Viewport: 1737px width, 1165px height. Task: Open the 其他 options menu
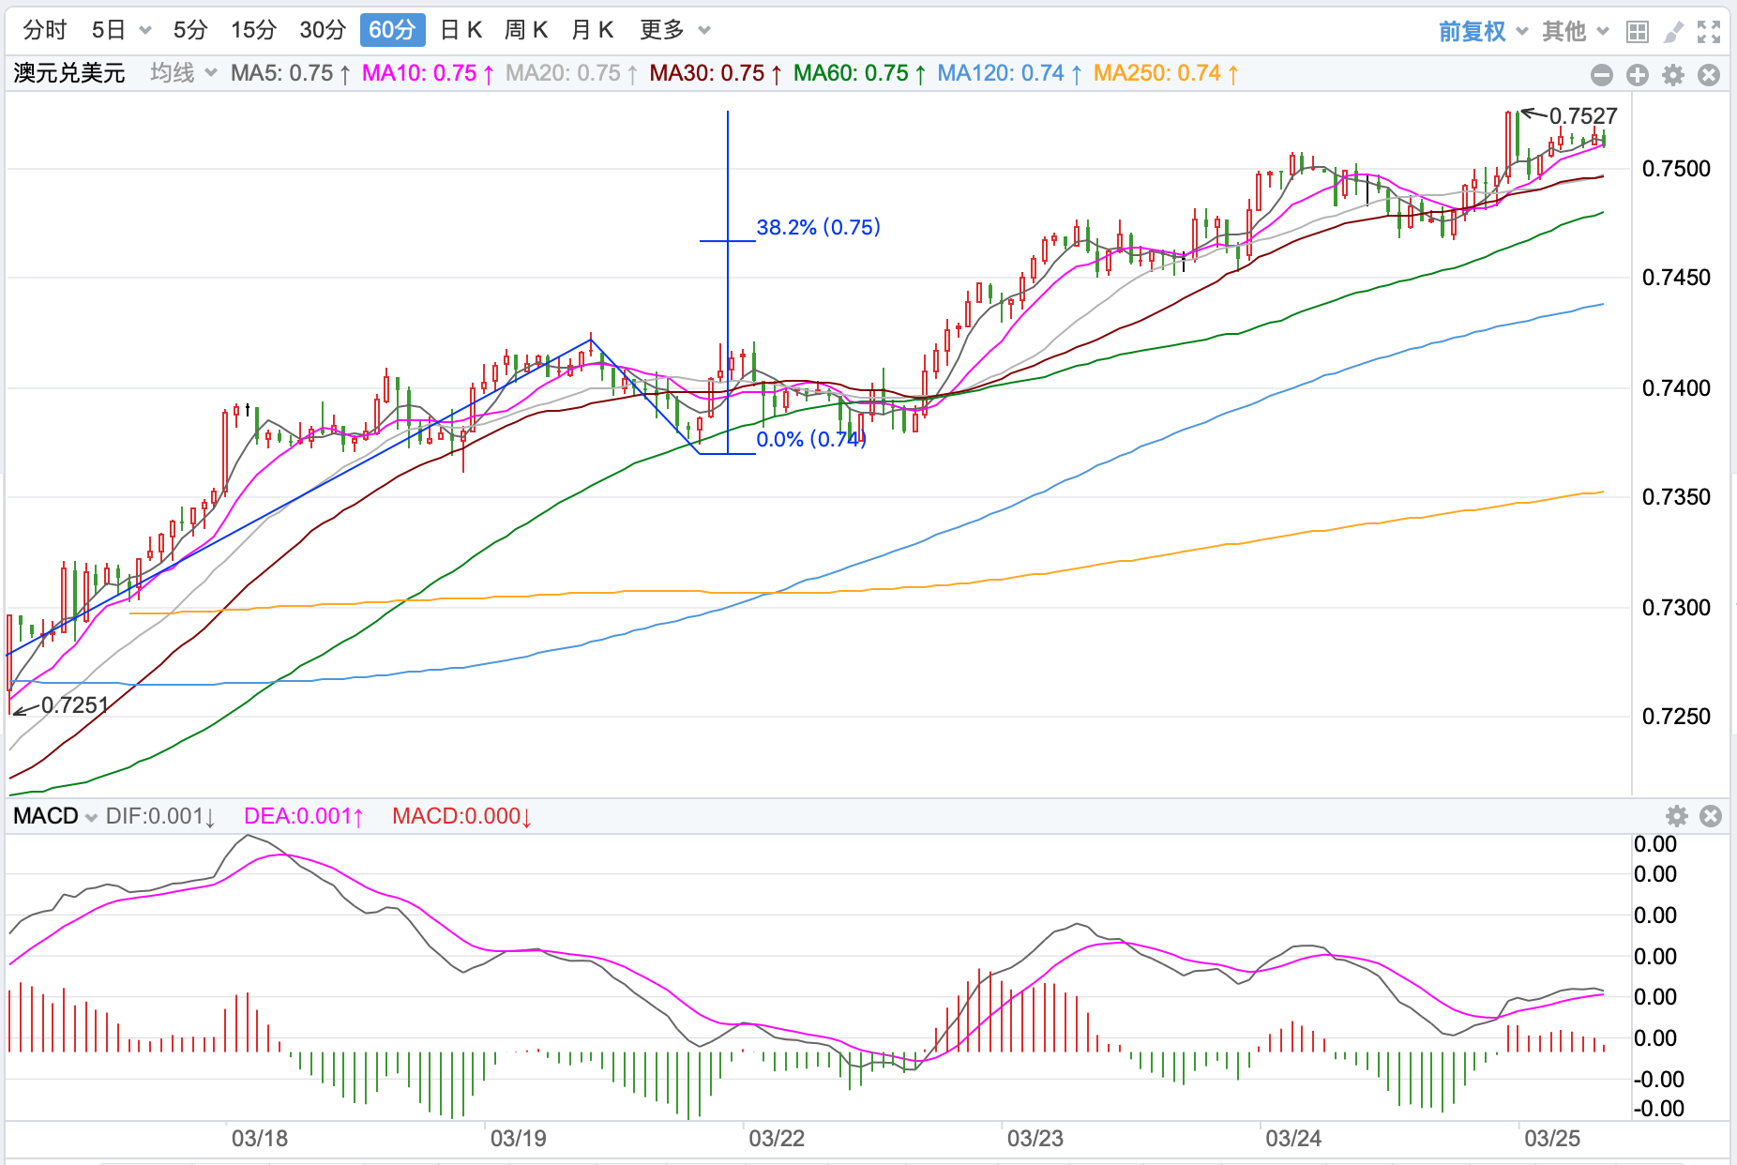point(1575,31)
